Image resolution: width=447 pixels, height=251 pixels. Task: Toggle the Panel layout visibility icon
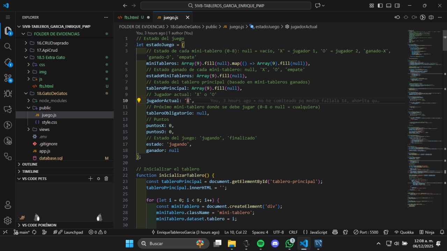pyautogui.click(x=388, y=6)
